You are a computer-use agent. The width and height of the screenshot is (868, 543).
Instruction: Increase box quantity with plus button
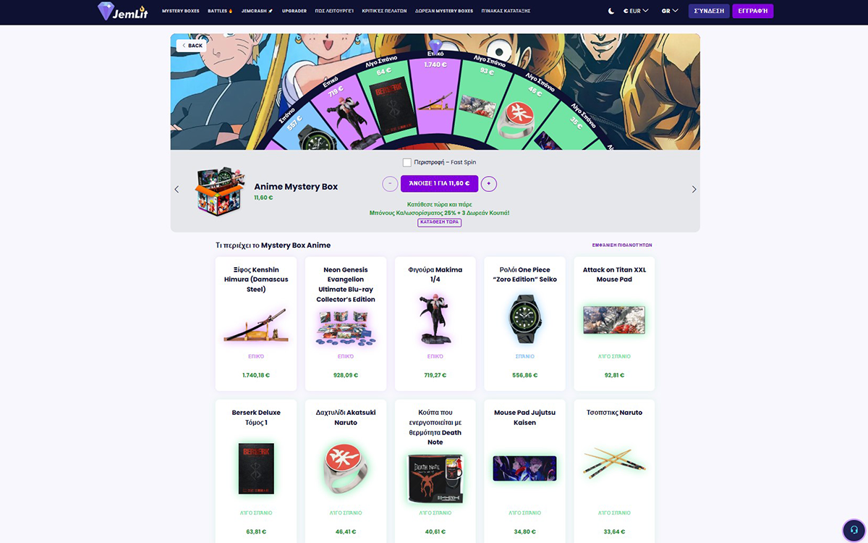pos(489,184)
